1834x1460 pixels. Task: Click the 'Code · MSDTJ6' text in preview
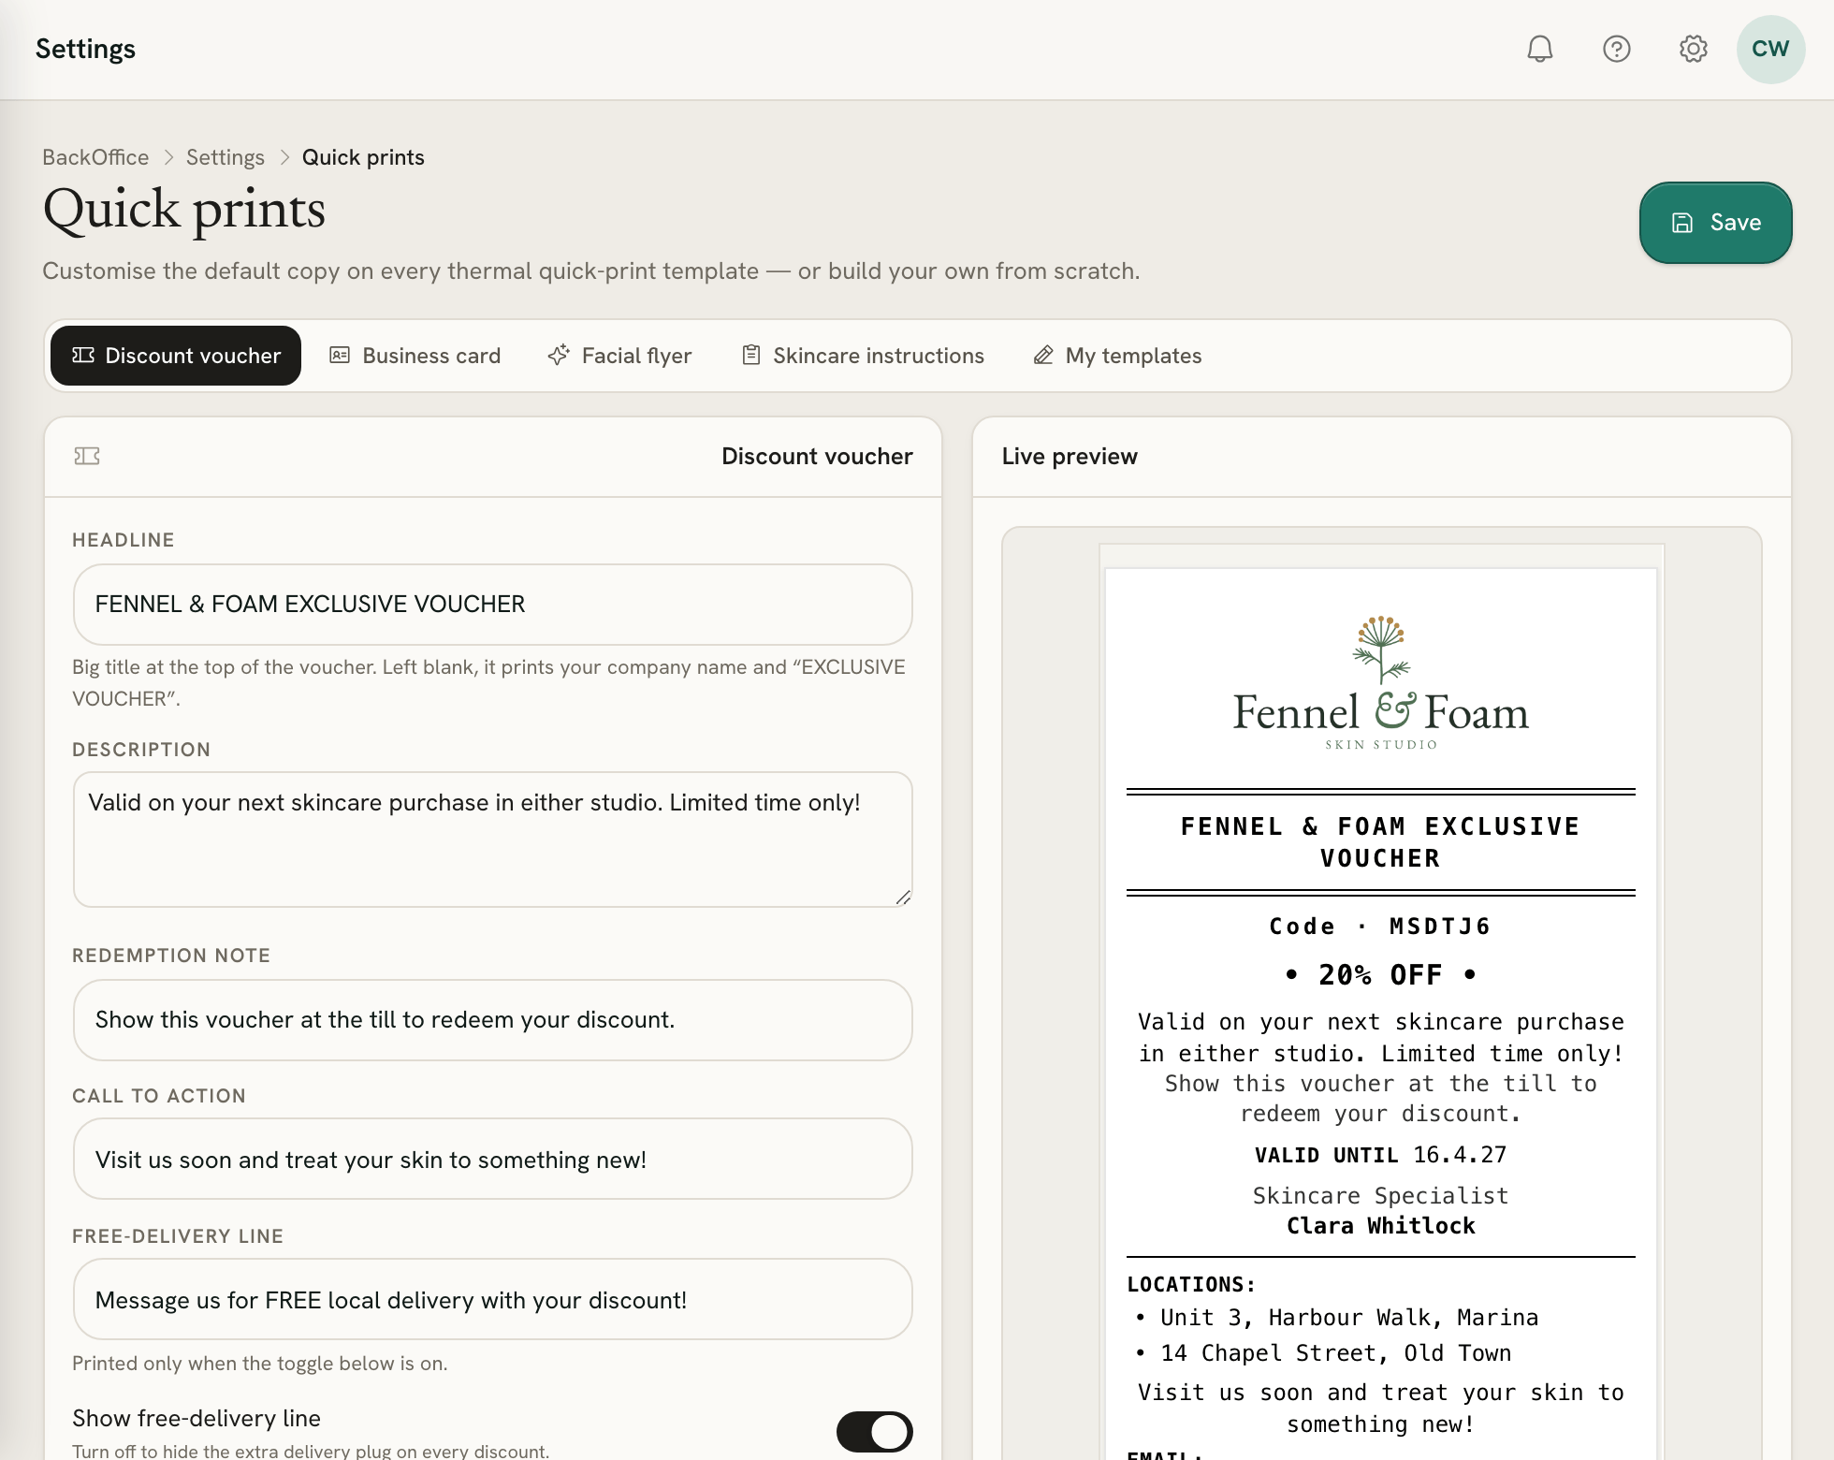1380,927
